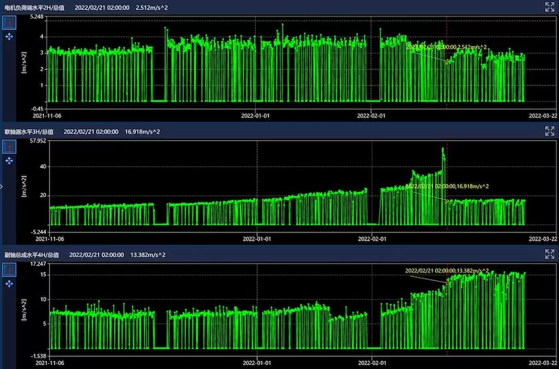Select cursor tool in 副轴总成水平4H chart
559x369 pixels.
point(9,269)
